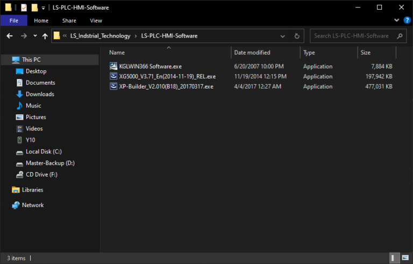Switch to large icons view in status bar

pyautogui.click(x=405, y=258)
